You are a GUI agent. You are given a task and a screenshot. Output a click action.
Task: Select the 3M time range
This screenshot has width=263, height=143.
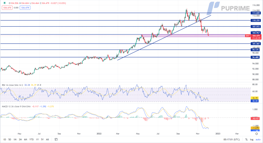pyautogui.click(x=20, y=139)
